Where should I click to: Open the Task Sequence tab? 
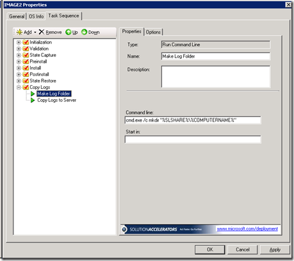tap(63, 16)
